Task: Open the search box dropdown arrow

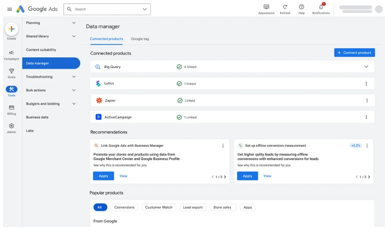Action: tap(145, 9)
